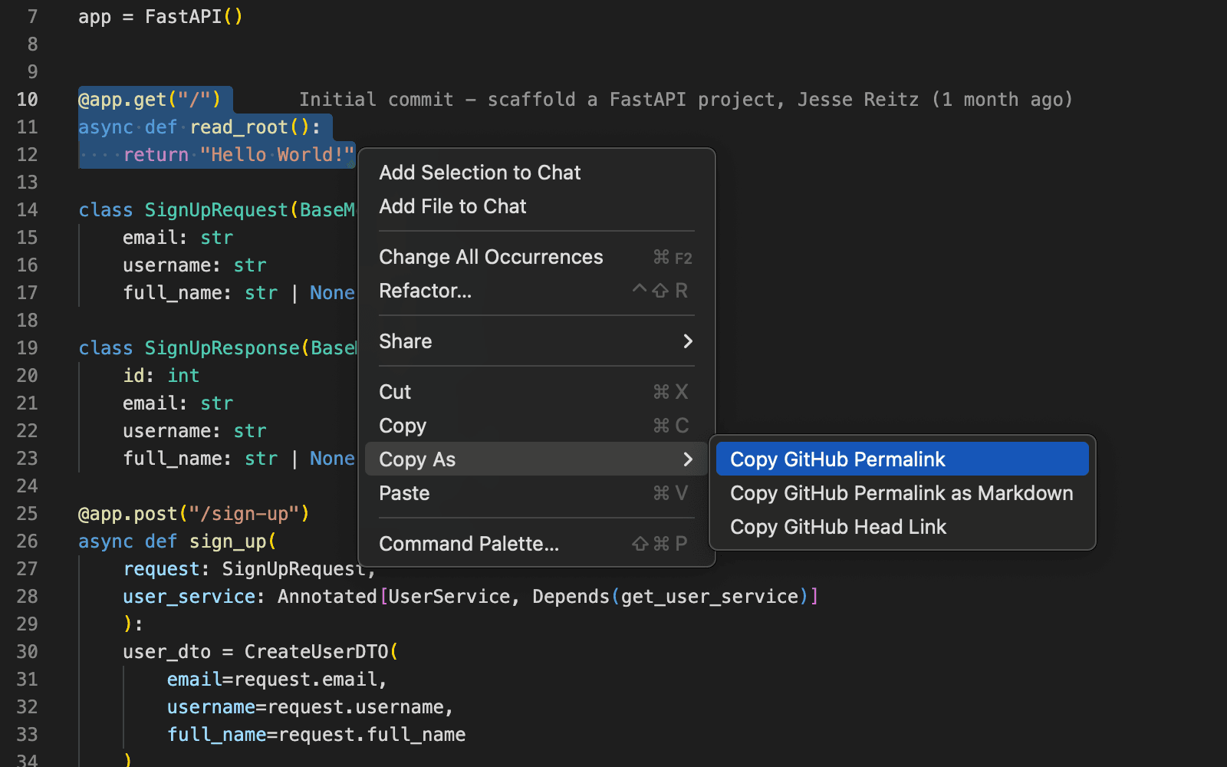Image resolution: width=1227 pixels, height=767 pixels.
Task: Open the "Refactor..." menu entry
Action: point(426,291)
